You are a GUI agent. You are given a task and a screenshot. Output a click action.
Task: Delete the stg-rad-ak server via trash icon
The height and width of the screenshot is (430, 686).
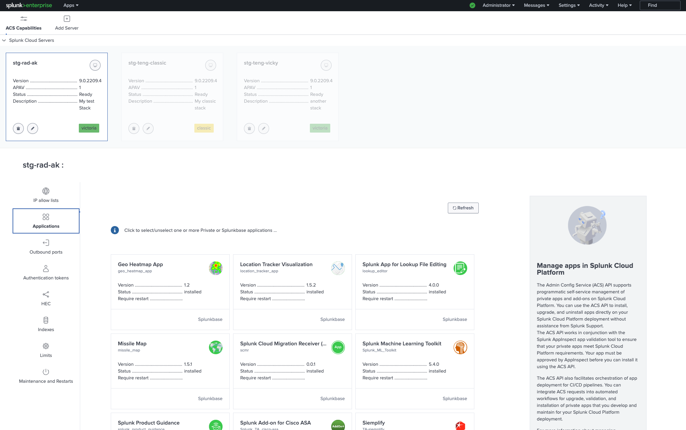18,128
